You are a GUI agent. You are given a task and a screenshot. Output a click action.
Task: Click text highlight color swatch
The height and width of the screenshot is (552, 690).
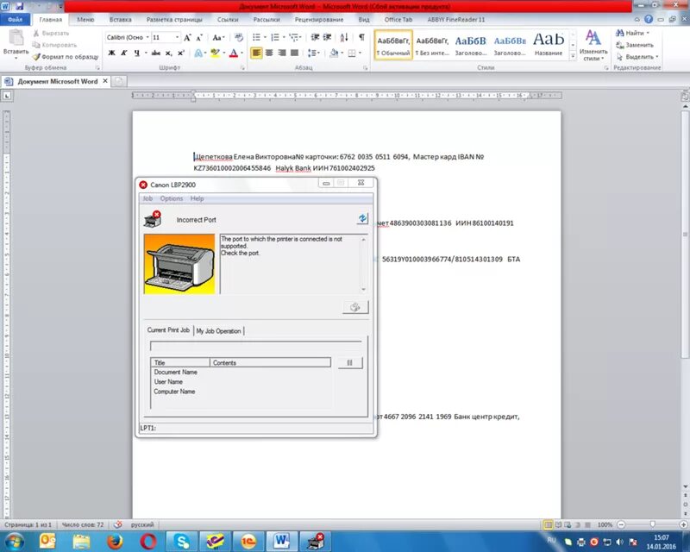pos(215,53)
